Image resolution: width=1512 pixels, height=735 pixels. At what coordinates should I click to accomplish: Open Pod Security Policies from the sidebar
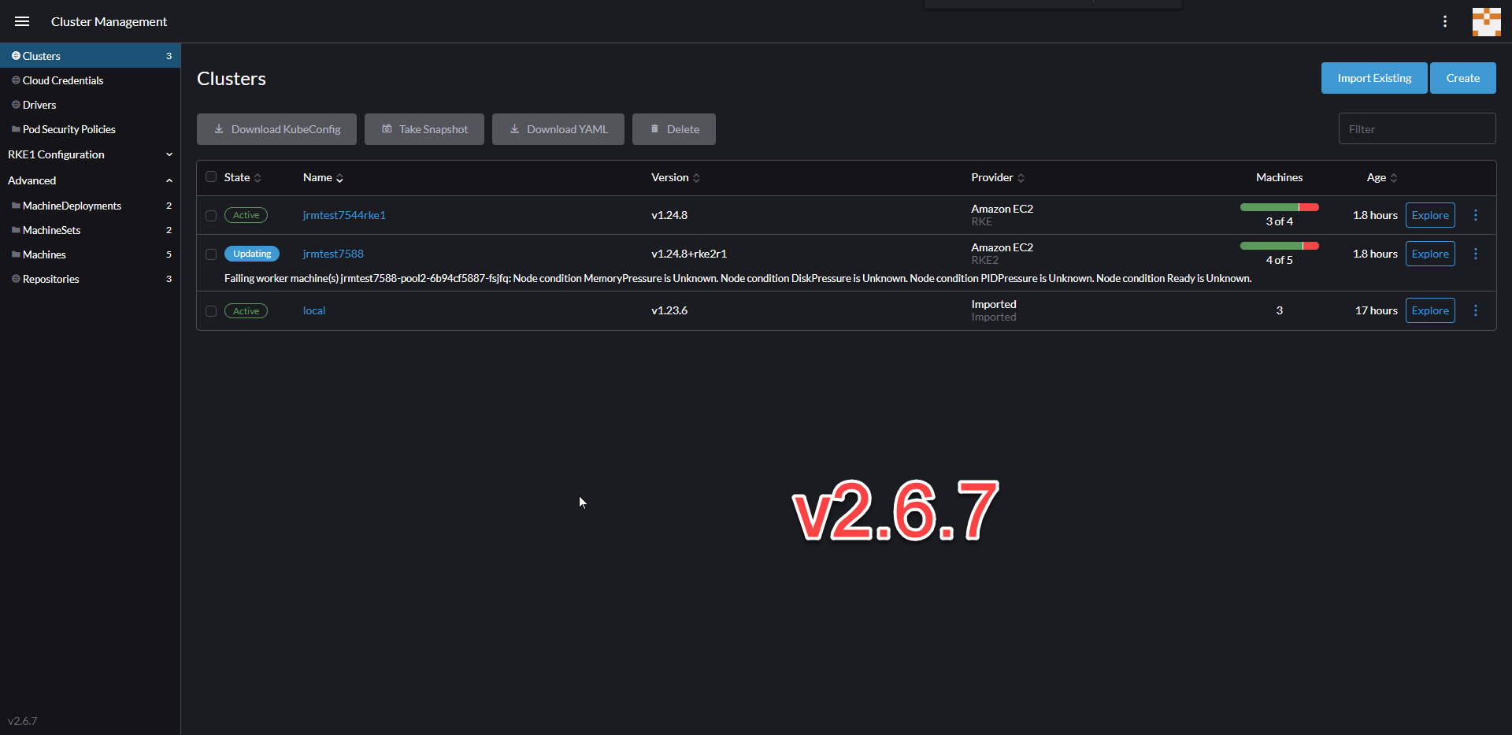69,128
